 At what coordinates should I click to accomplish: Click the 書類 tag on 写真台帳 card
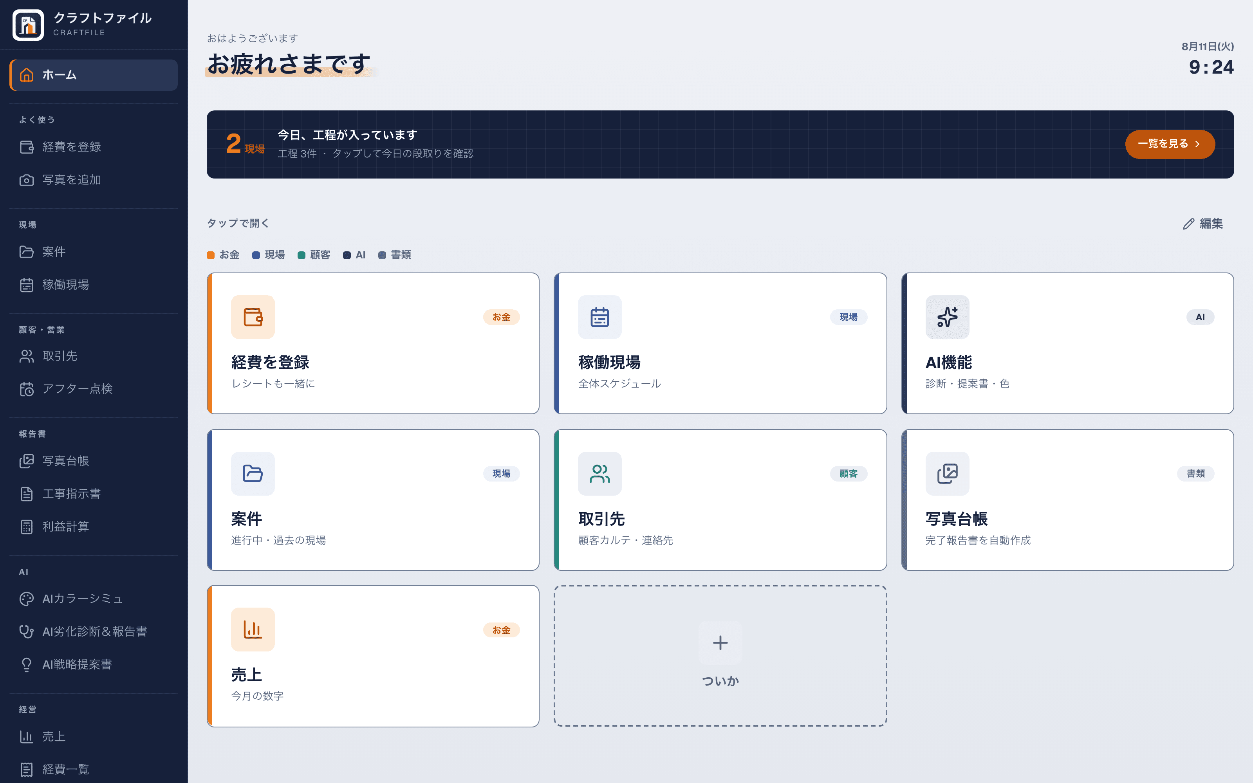(1195, 473)
